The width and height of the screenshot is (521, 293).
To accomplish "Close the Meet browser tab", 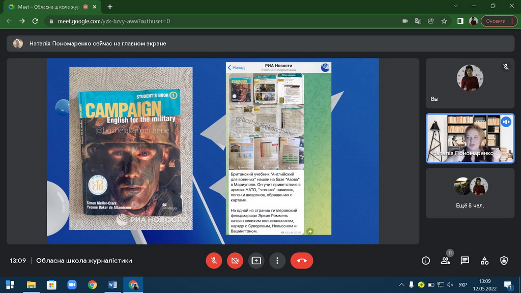I will click(94, 7).
